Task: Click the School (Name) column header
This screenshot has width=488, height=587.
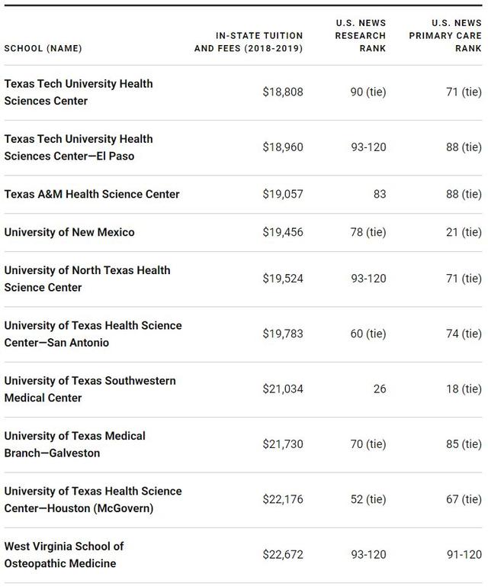Action: [43, 49]
